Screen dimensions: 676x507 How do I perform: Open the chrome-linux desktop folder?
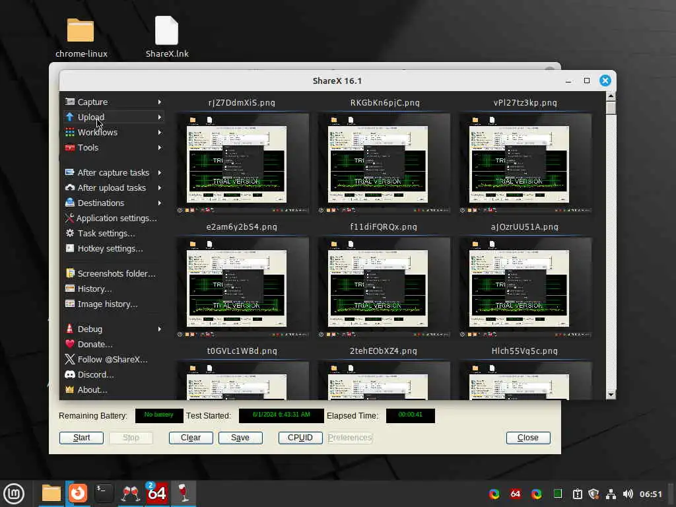pos(81,38)
